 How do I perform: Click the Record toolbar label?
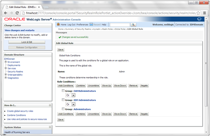point(97,25)
